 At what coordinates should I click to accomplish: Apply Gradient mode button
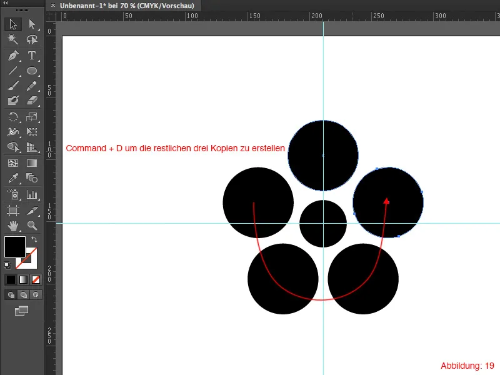click(x=23, y=279)
